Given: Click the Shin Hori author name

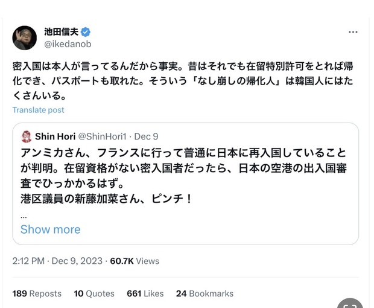Looking at the screenshot, I should point(55,136).
